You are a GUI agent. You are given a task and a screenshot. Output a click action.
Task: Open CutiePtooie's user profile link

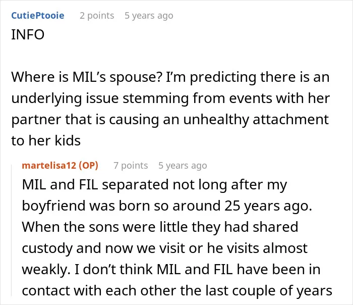(38, 16)
